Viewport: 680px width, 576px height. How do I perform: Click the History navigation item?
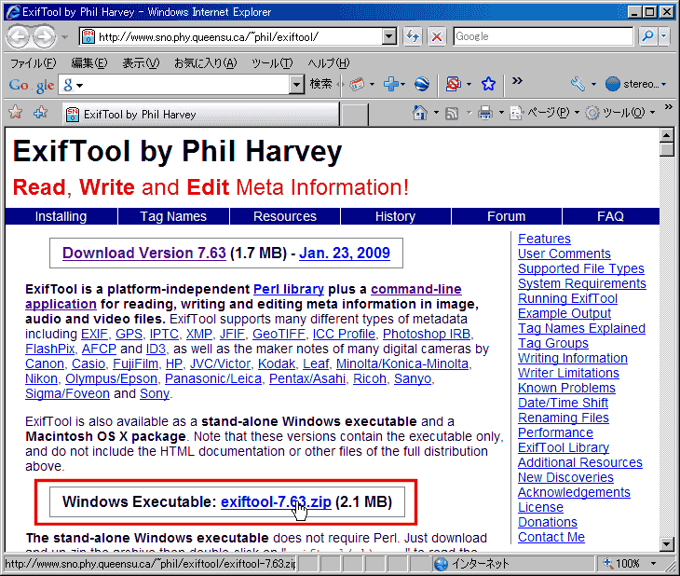click(396, 216)
